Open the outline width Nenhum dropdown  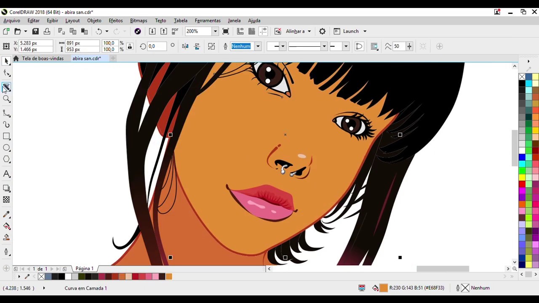click(x=258, y=46)
